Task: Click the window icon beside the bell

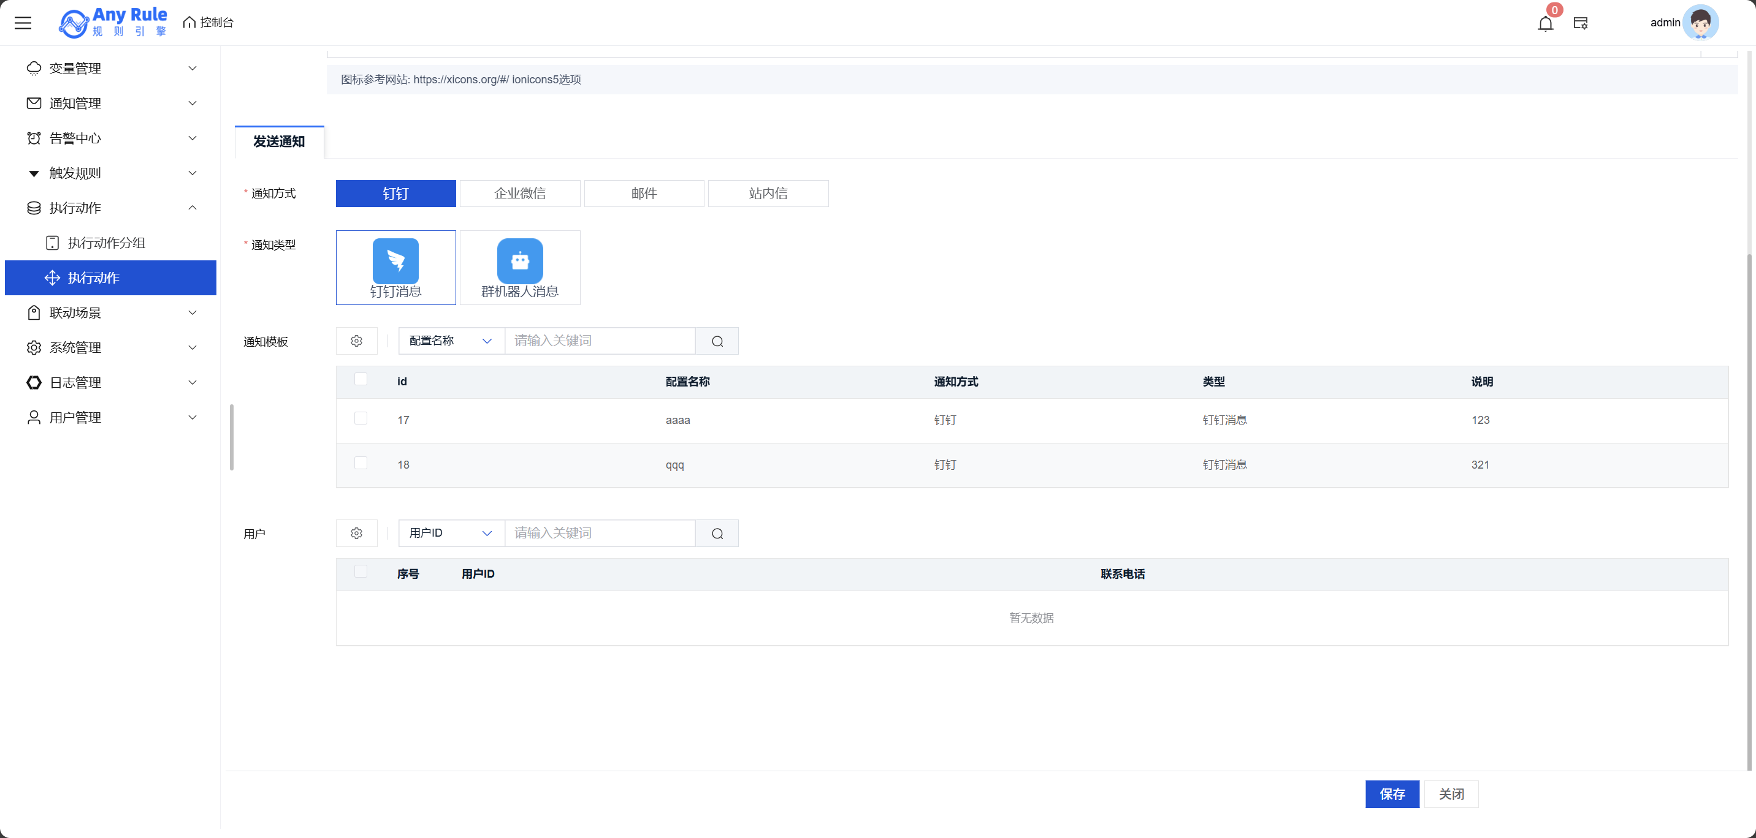Action: (1580, 24)
